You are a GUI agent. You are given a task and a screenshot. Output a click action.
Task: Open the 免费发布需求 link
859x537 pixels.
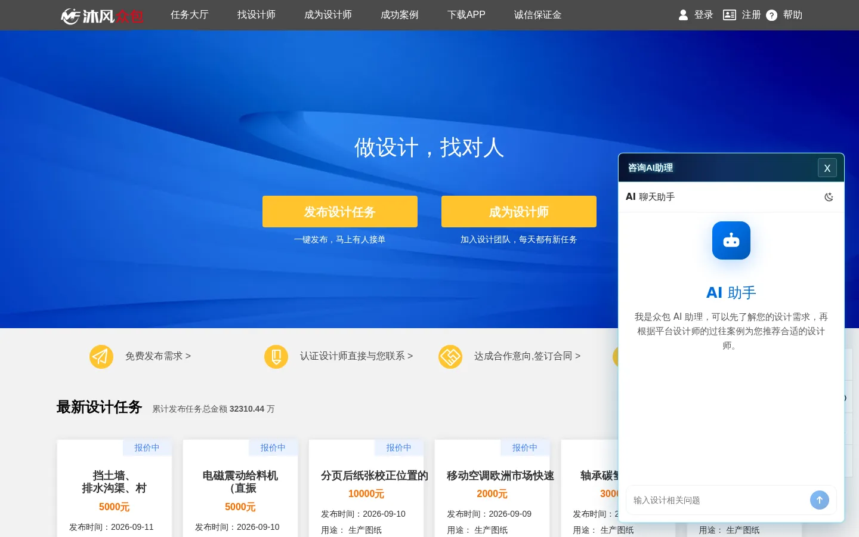click(158, 356)
